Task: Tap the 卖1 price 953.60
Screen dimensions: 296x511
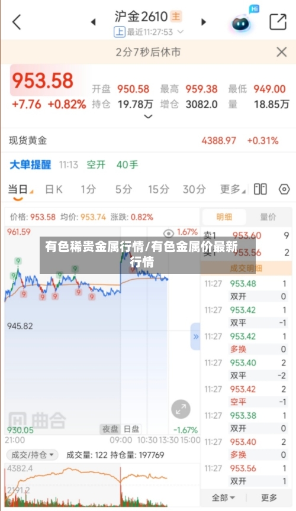Action: pos(247,235)
